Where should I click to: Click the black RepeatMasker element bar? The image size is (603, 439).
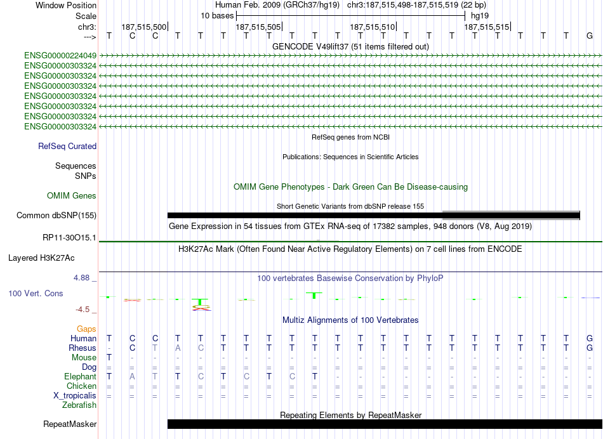pyautogui.click(x=385, y=424)
